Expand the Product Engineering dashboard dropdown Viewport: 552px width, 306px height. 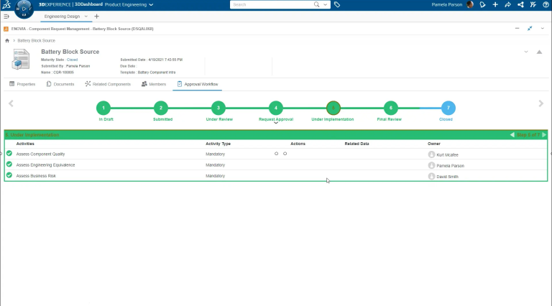click(150, 5)
